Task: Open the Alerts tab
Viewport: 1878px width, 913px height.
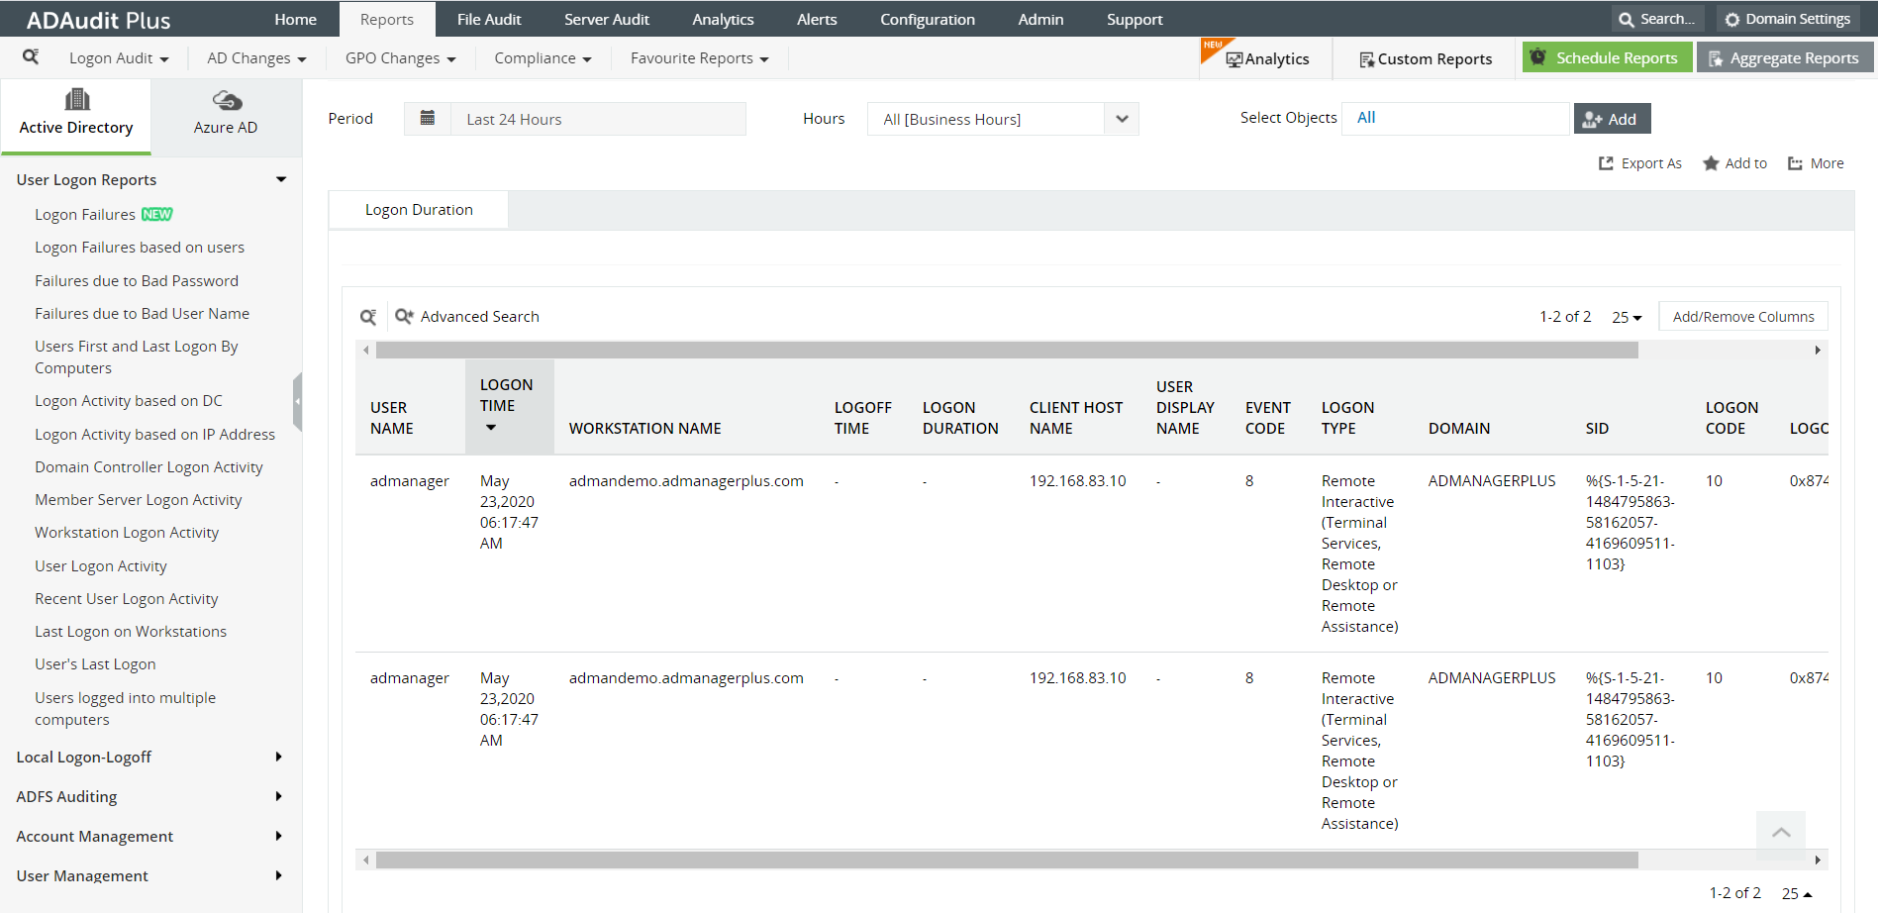Action: (x=817, y=19)
